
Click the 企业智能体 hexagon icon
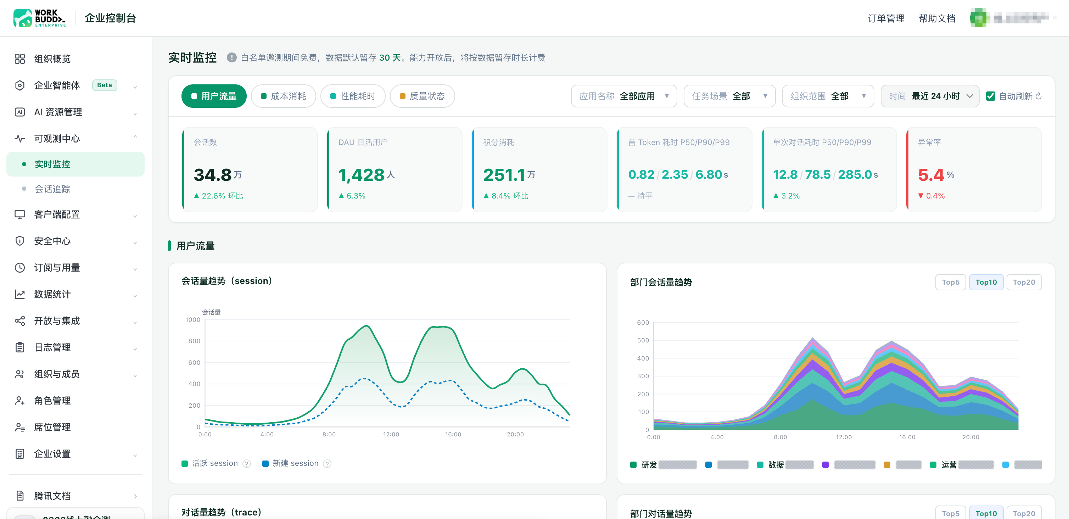click(19, 85)
